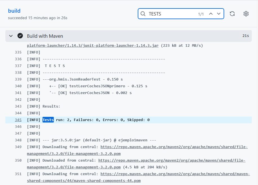
Task: Click the down chevron to collapse Build with Maven
Action: (11, 36)
